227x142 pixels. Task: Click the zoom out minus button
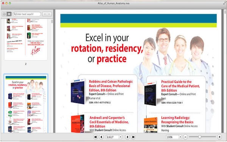185,137
